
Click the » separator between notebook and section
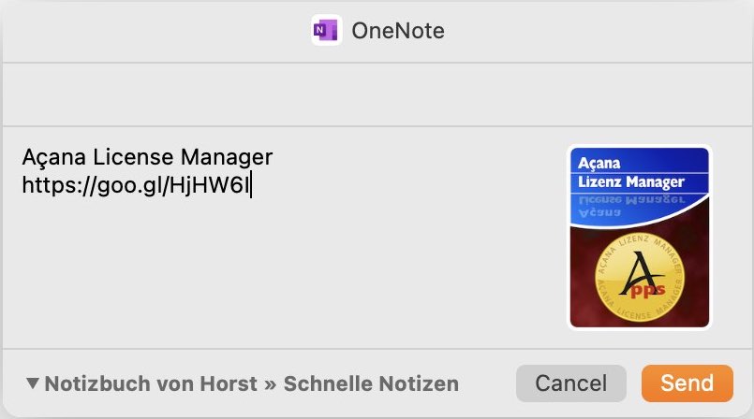click(271, 384)
